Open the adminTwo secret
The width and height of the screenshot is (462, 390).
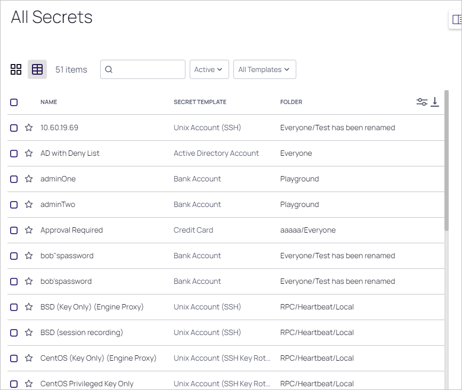coord(58,204)
